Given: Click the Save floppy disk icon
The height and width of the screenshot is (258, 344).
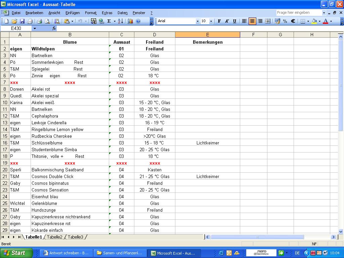Looking at the screenshot, I should (22, 21).
